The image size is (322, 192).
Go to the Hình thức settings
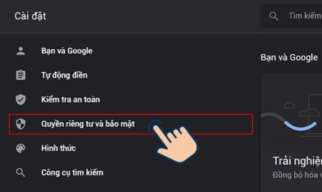(58, 148)
